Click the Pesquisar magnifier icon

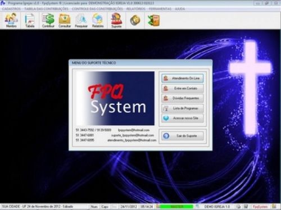click(81, 20)
